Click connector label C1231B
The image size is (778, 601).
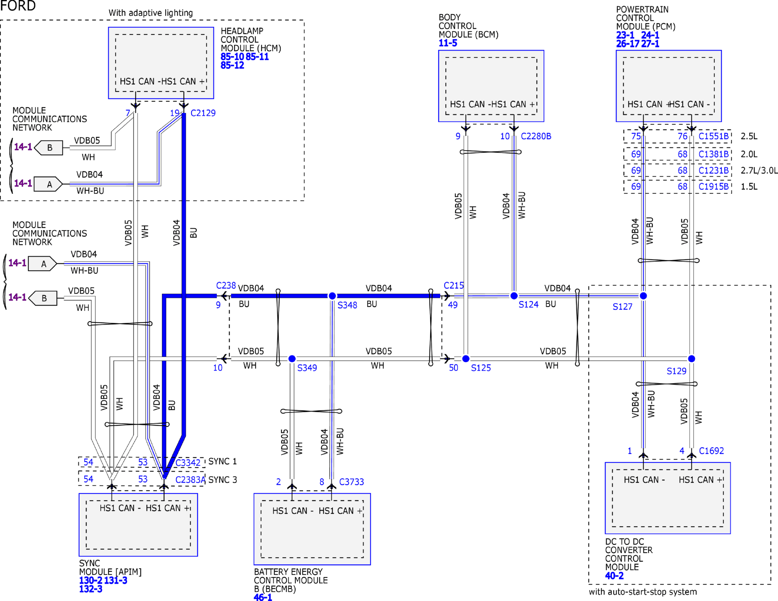pyautogui.click(x=713, y=171)
